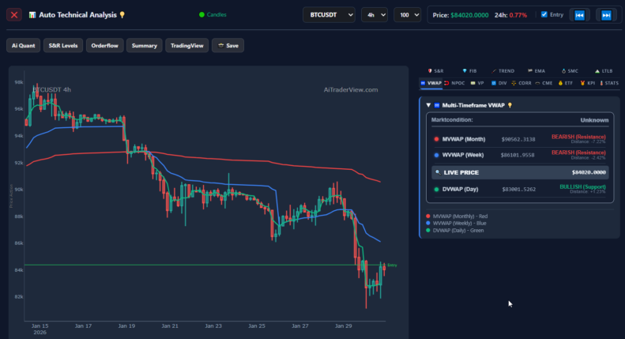Click the LIVE PRICE row
The image size is (625, 339).
click(520, 171)
